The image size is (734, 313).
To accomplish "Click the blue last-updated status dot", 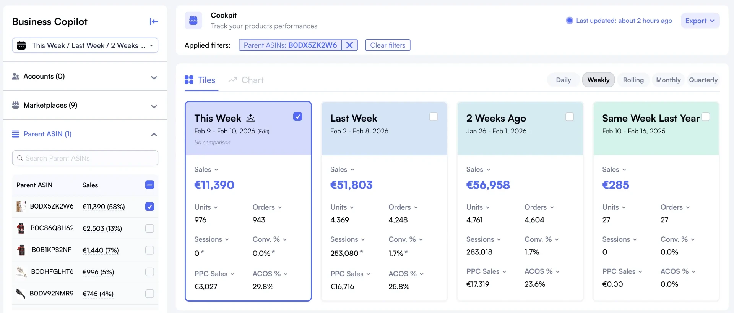I will click(570, 21).
